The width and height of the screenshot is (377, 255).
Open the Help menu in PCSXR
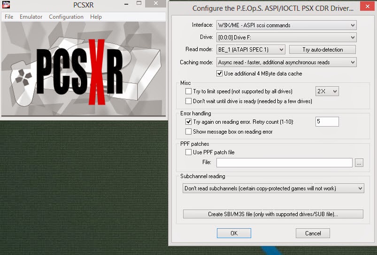96,17
